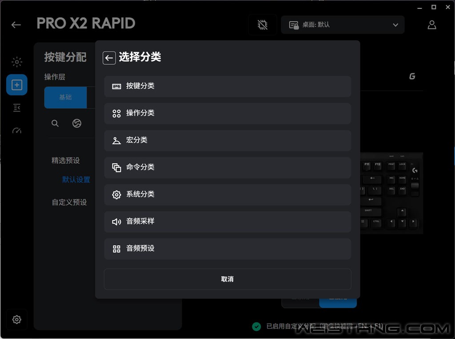This screenshot has height=339, width=455.
Task: Click the gear icon in 系统分类 row
Action: pyautogui.click(x=116, y=195)
